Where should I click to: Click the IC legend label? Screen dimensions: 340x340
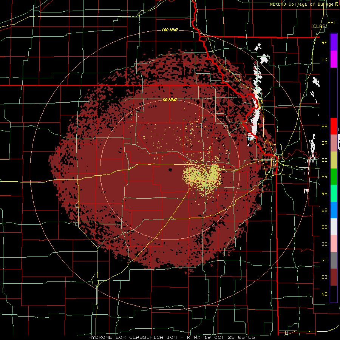coord(324,244)
